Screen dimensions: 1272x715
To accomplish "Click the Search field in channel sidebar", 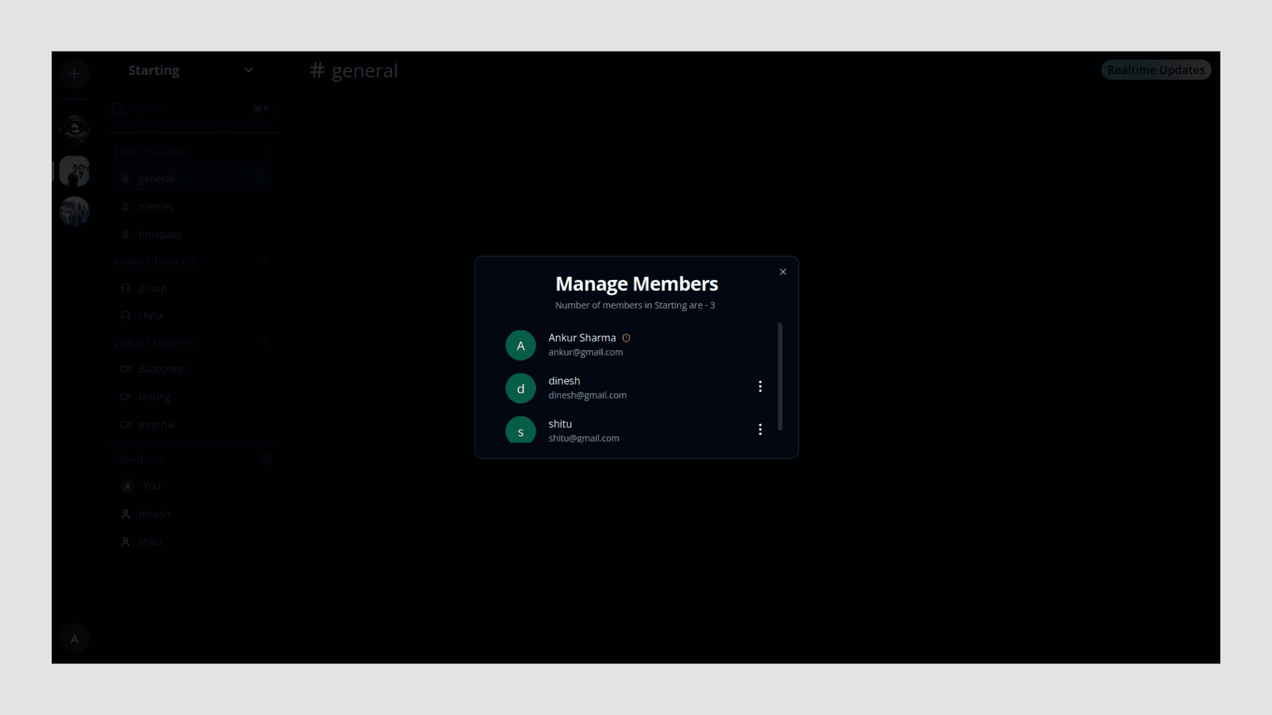I will pos(192,109).
